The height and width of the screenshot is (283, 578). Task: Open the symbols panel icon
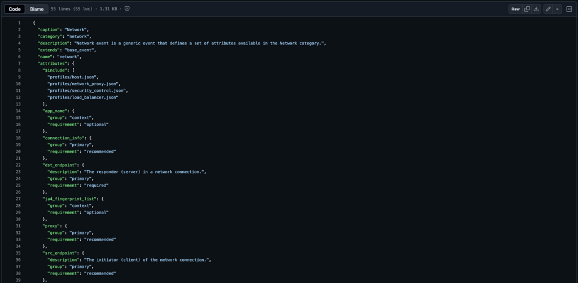point(569,9)
